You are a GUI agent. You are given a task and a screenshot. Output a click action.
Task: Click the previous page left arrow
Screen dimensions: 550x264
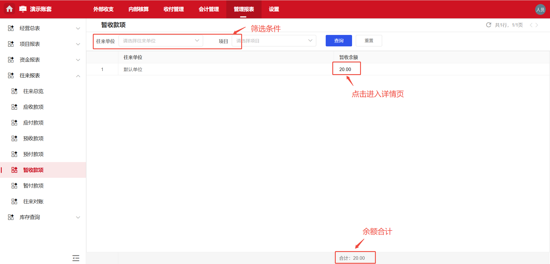coord(531,25)
